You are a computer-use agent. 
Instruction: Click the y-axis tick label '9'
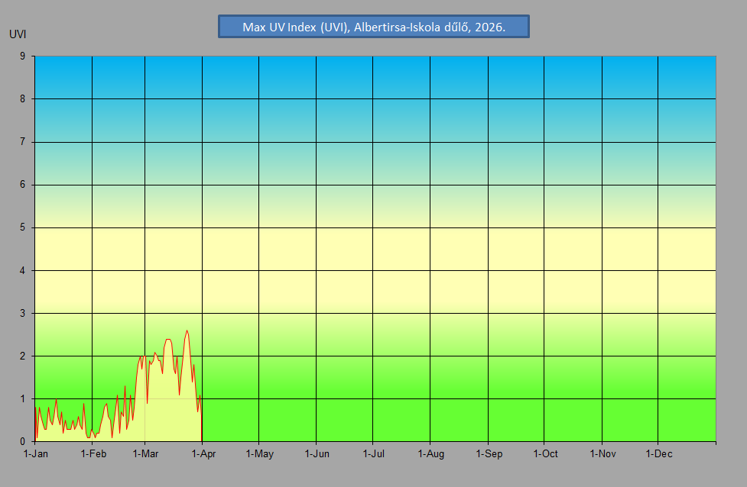(x=23, y=56)
